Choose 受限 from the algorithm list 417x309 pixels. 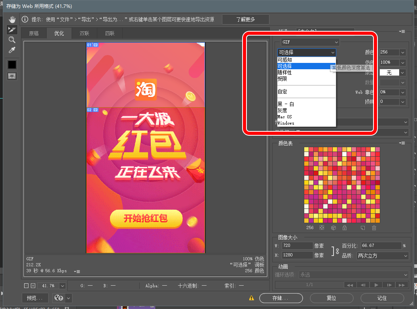click(306, 79)
